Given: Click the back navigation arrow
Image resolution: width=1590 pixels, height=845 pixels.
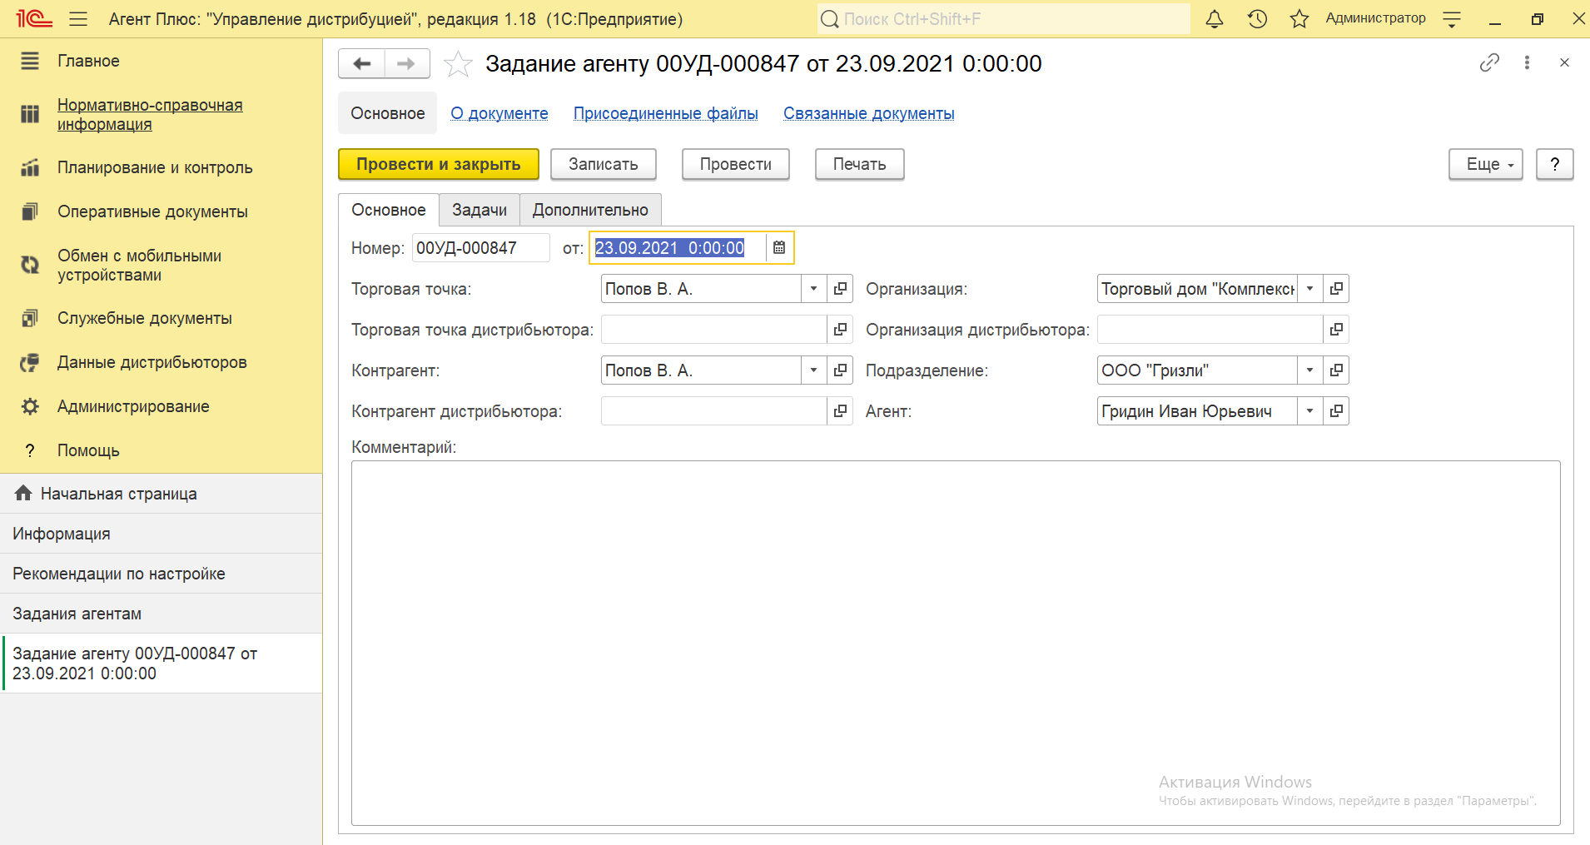Looking at the screenshot, I should [361, 64].
